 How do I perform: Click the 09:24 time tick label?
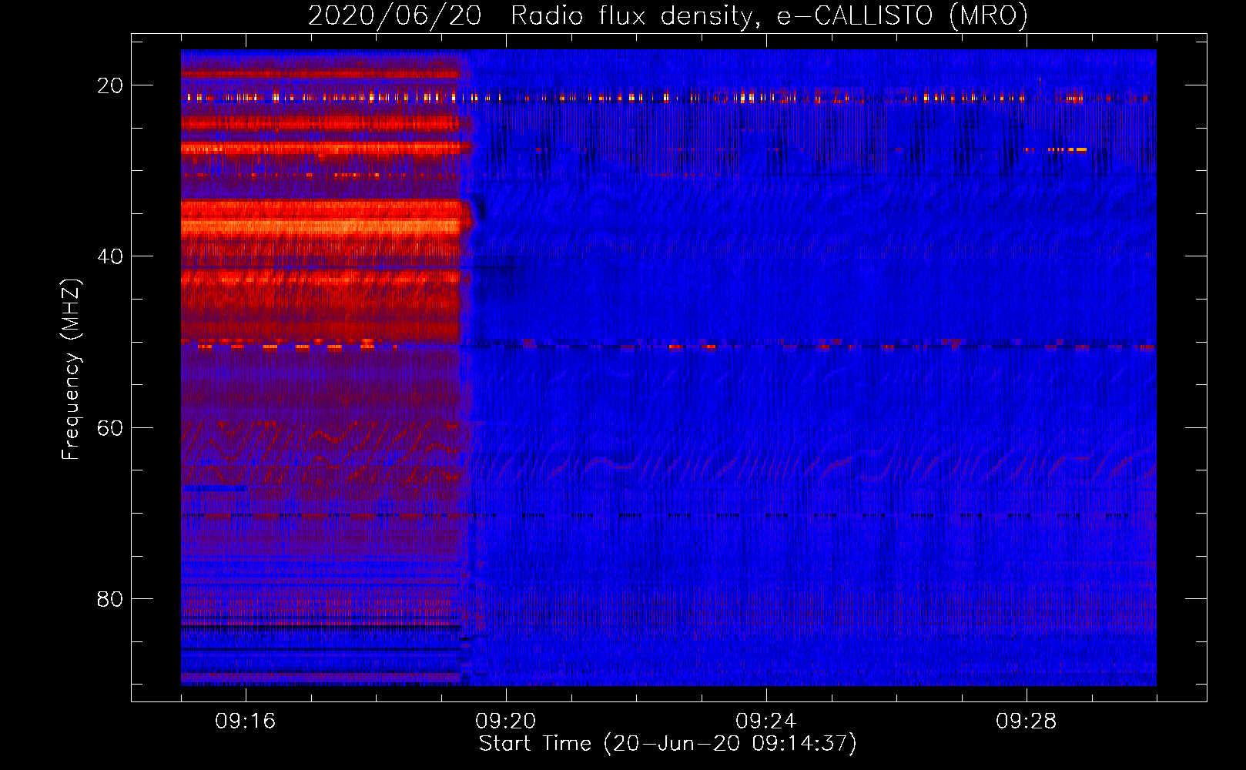766,721
